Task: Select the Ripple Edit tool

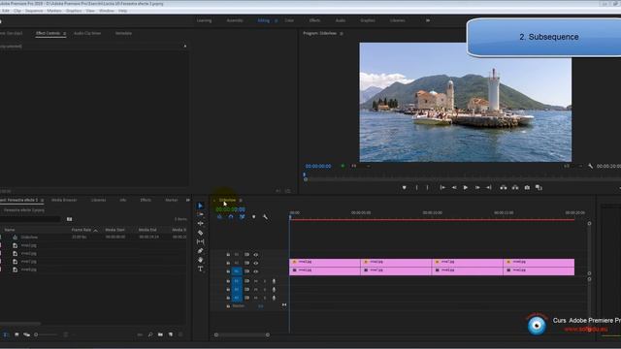Action: pos(201,224)
